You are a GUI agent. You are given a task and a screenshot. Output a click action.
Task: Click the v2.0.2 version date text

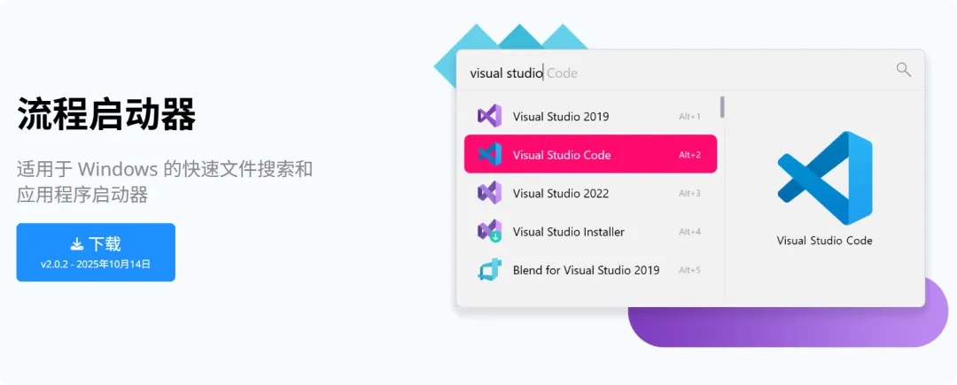pyautogui.click(x=96, y=265)
